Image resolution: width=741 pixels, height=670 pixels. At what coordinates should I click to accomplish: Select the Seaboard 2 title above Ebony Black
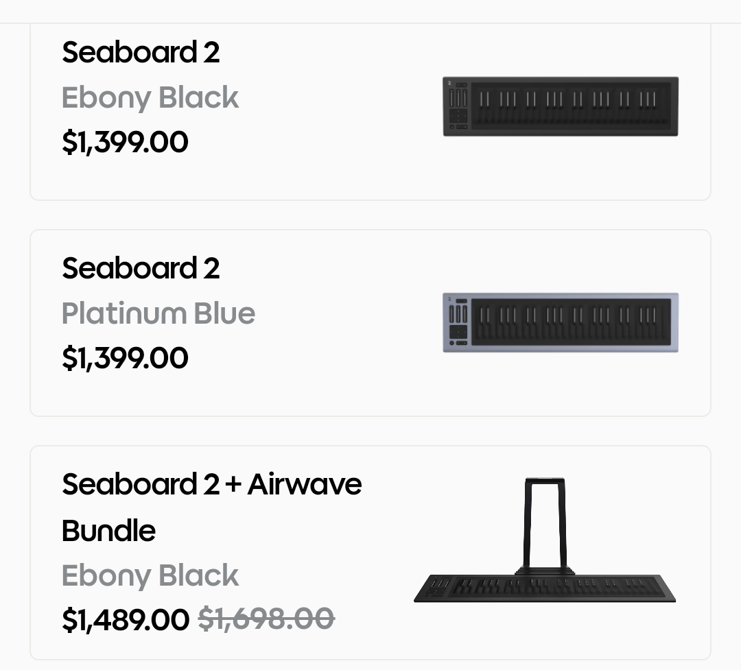141,52
